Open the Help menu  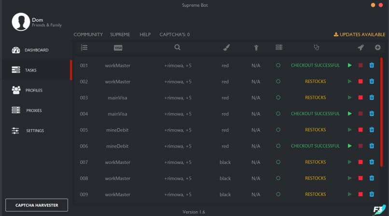tap(145, 34)
